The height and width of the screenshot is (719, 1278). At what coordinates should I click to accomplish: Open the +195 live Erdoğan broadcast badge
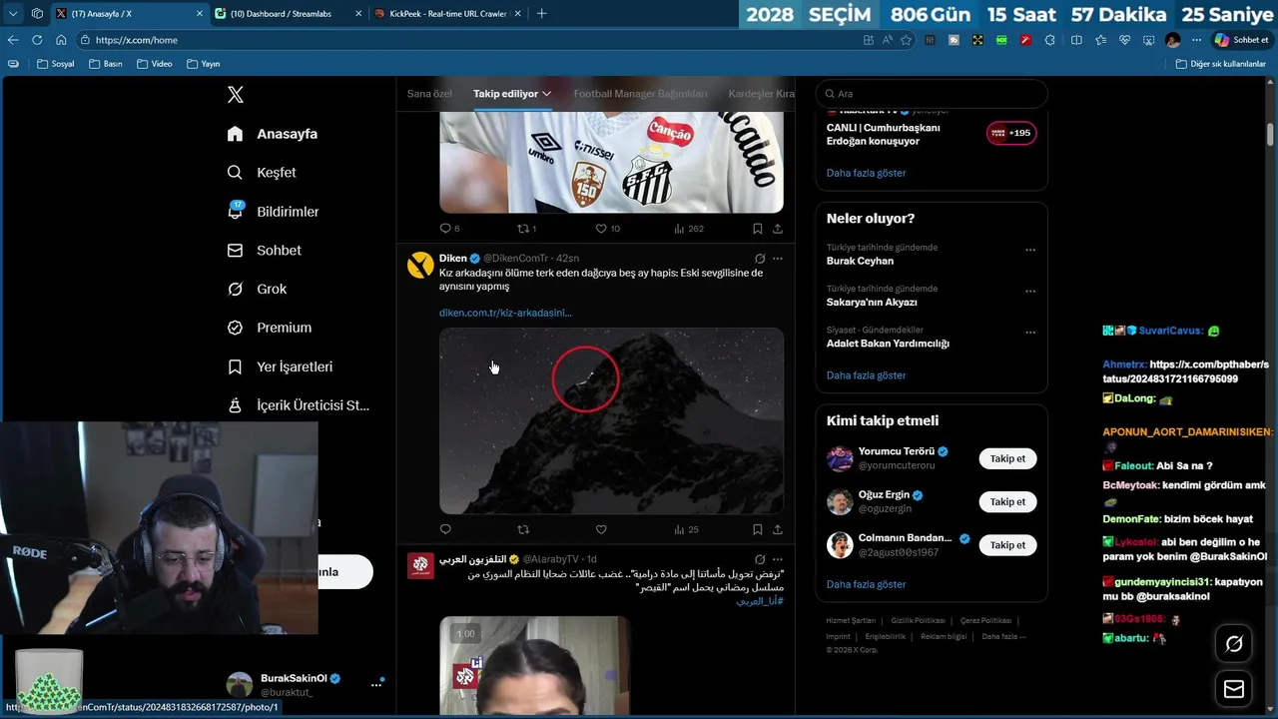pos(1011,133)
